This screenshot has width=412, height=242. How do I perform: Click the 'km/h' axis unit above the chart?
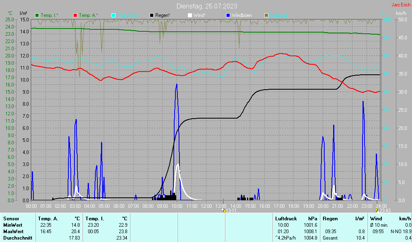tap(401, 13)
